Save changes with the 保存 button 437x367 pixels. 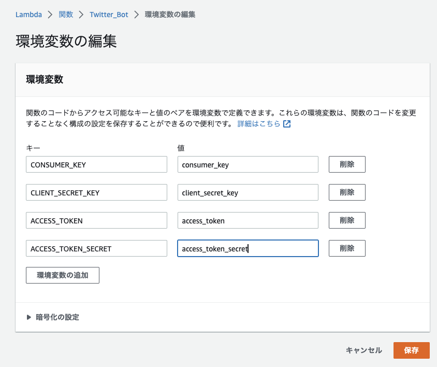[411, 350]
